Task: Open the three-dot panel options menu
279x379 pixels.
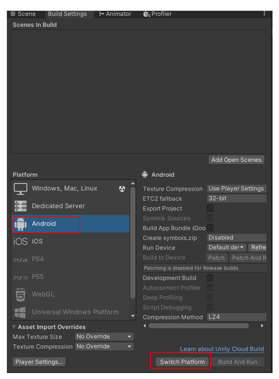Action: 264,14
